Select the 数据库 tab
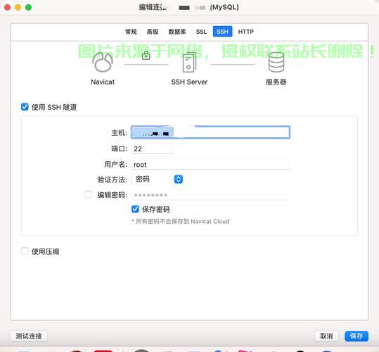Image resolution: width=379 pixels, height=352 pixels. 177,32
